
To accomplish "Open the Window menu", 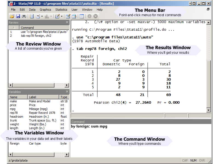I will (x=87, y=10).
